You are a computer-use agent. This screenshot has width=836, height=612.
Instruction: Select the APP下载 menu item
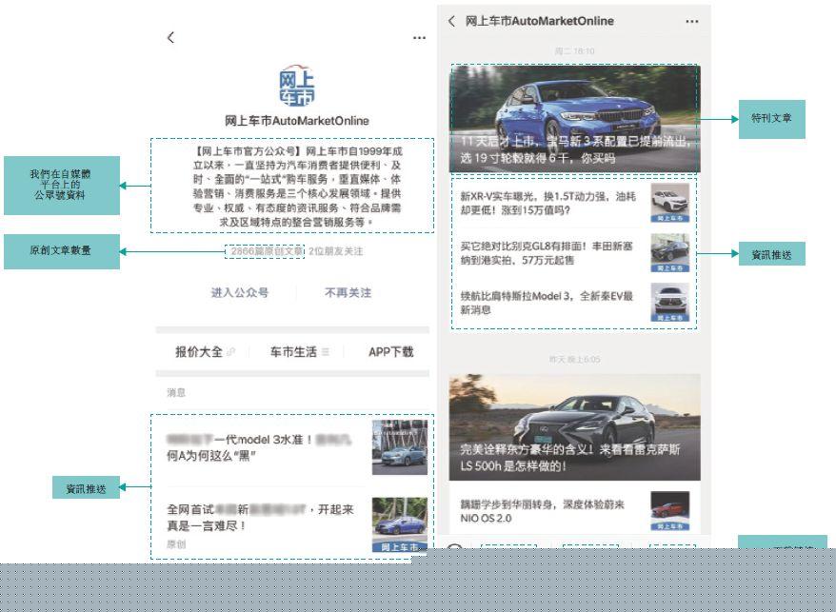(390, 352)
